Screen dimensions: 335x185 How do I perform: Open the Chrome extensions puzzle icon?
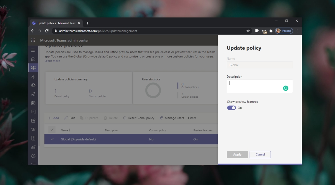tap(271, 31)
